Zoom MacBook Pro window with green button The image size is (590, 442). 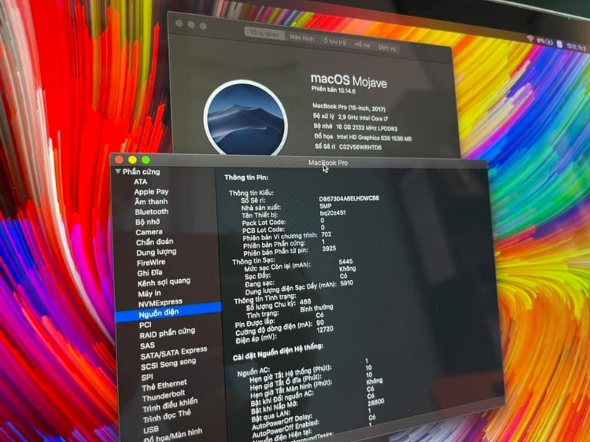tap(146, 160)
